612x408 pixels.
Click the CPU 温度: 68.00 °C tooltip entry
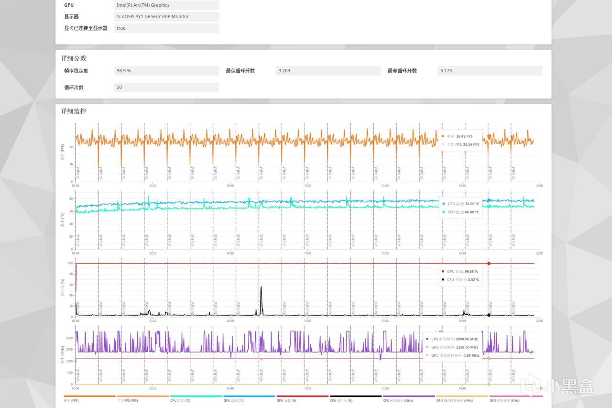[x=460, y=212]
